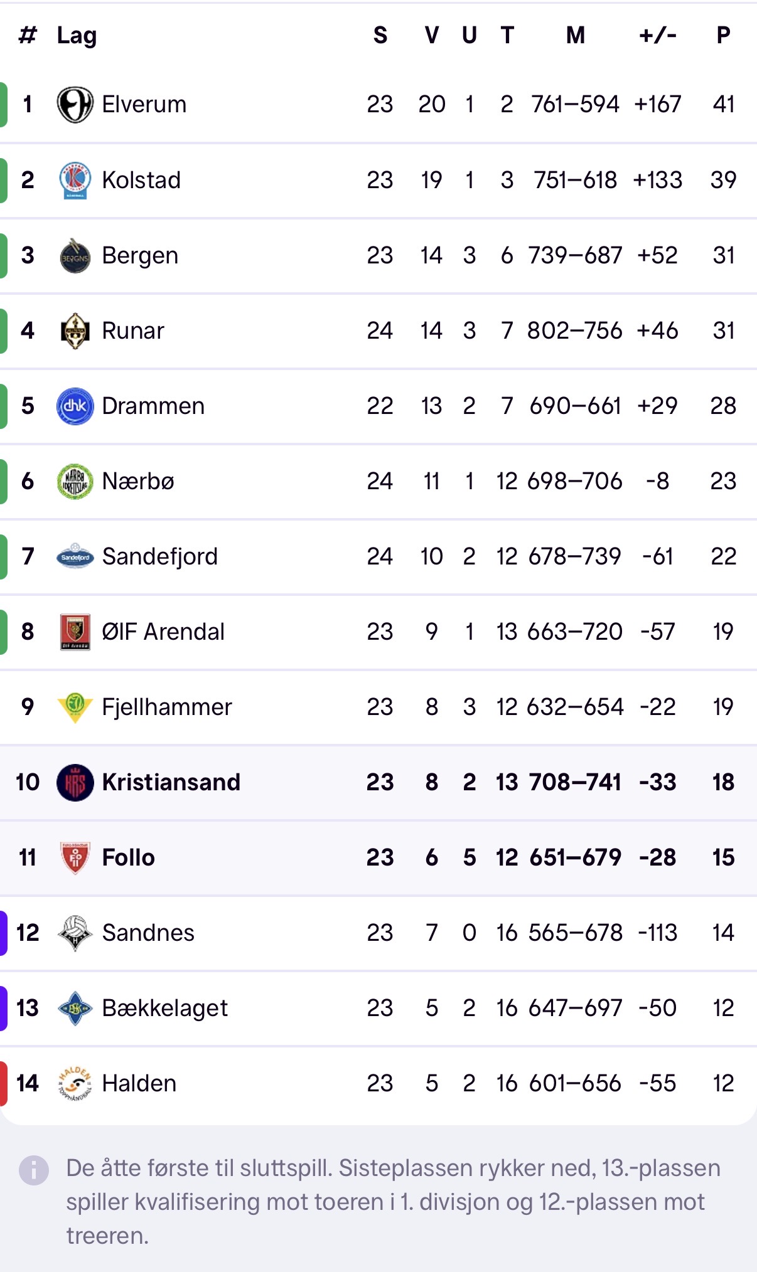Open the Bergen team name link

(140, 256)
